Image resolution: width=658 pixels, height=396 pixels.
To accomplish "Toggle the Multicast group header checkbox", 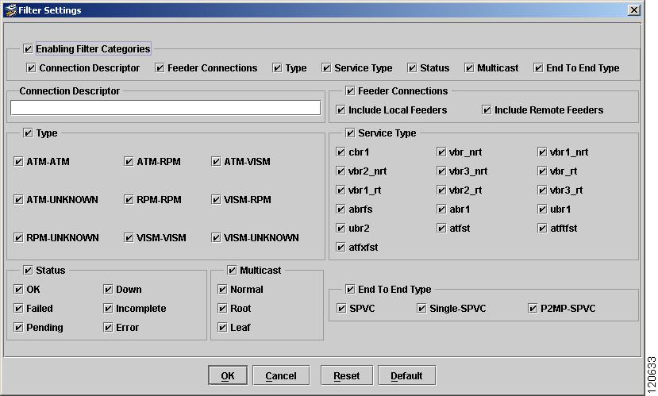I will 232,270.
